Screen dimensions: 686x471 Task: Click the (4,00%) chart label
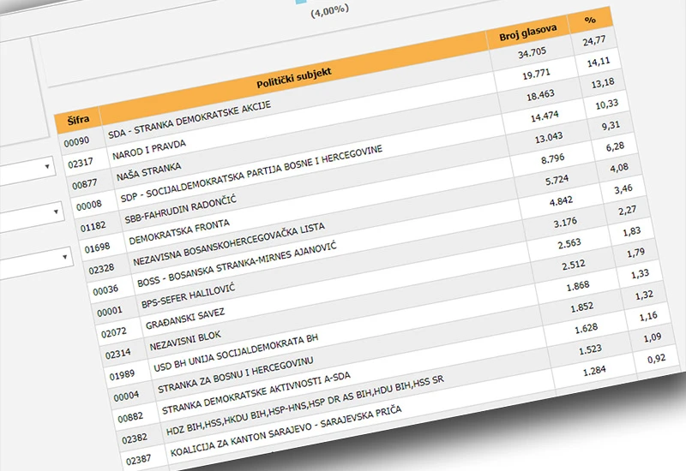click(x=330, y=11)
